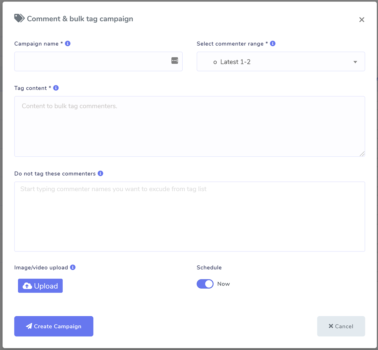Open the info tooltip for Select commenter range
This screenshot has width=378, height=350.
tap(272, 43)
